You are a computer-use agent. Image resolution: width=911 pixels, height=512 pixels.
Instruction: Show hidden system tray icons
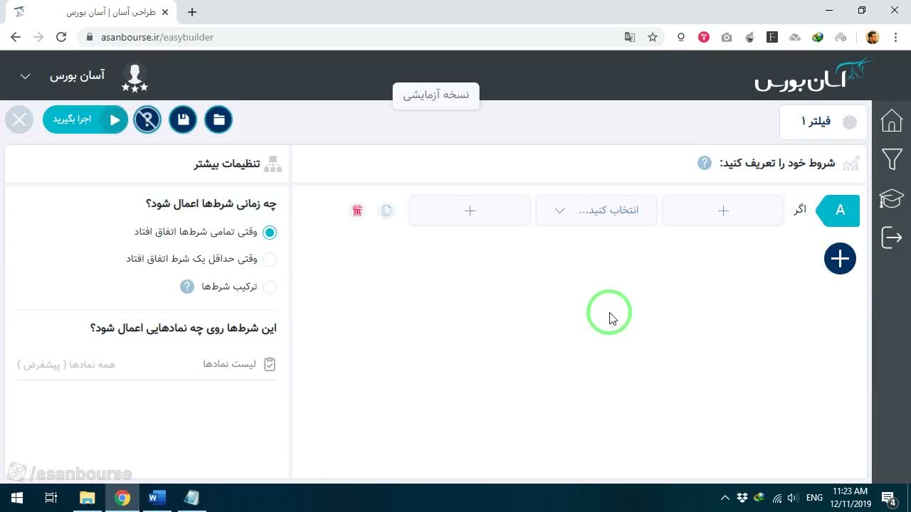pyautogui.click(x=725, y=498)
